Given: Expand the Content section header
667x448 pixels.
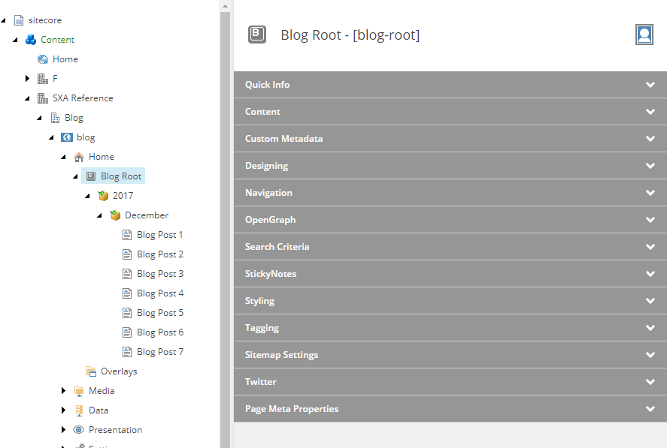Looking at the screenshot, I should tap(450, 112).
